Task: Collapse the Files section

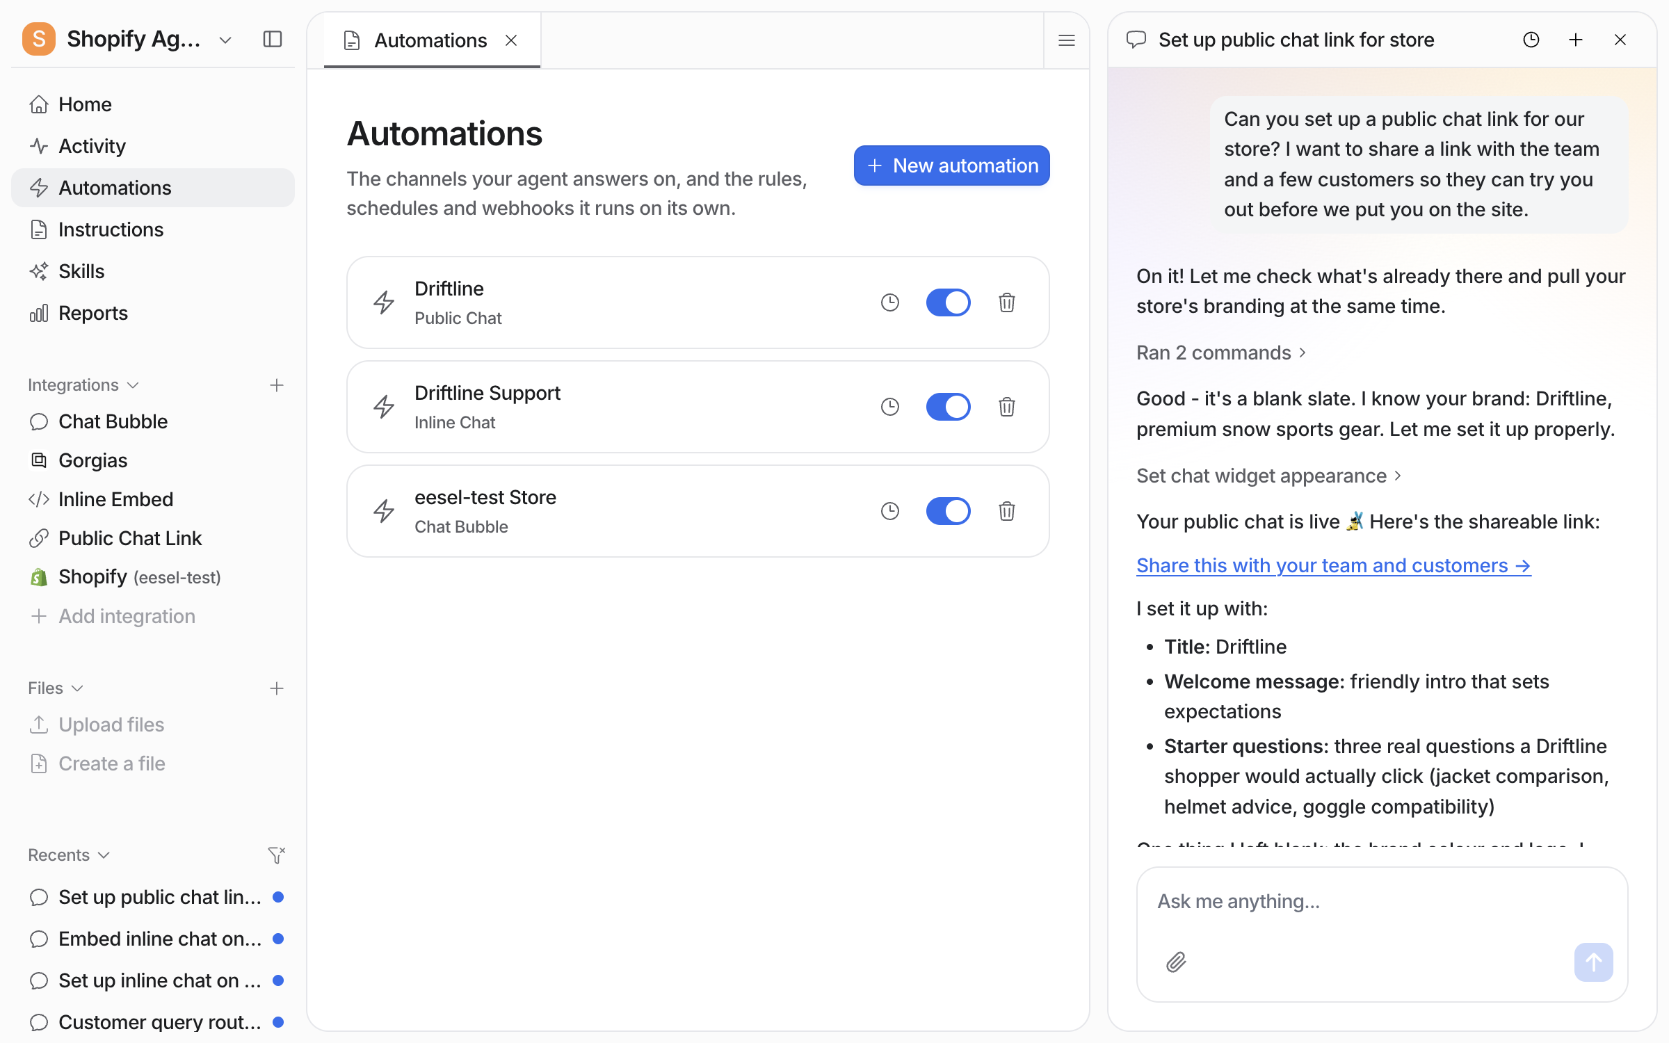Action: [56, 688]
